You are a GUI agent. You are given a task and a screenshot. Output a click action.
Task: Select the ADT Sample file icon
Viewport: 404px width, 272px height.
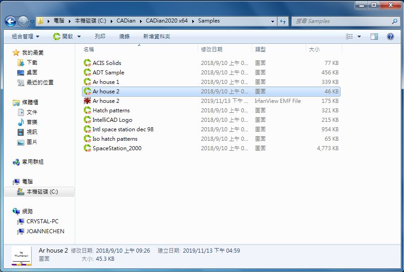(x=87, y=72)
